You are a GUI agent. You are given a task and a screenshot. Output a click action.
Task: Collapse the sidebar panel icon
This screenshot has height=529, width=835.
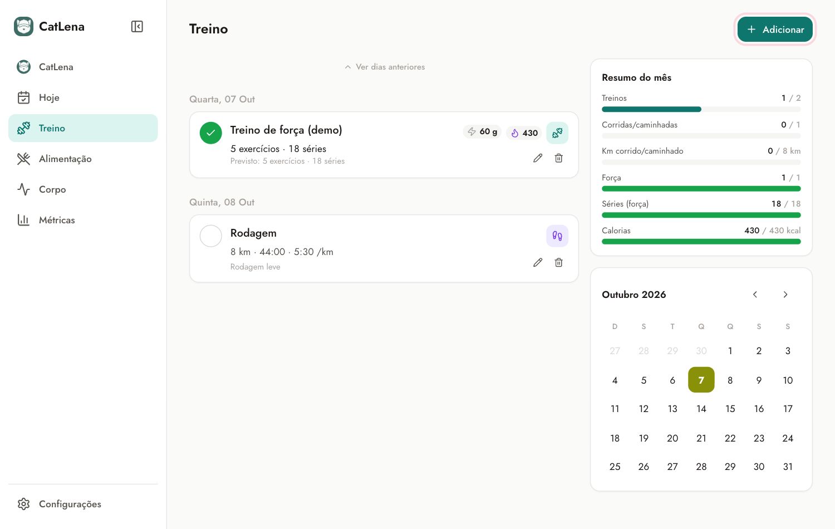tap(137, 27)
